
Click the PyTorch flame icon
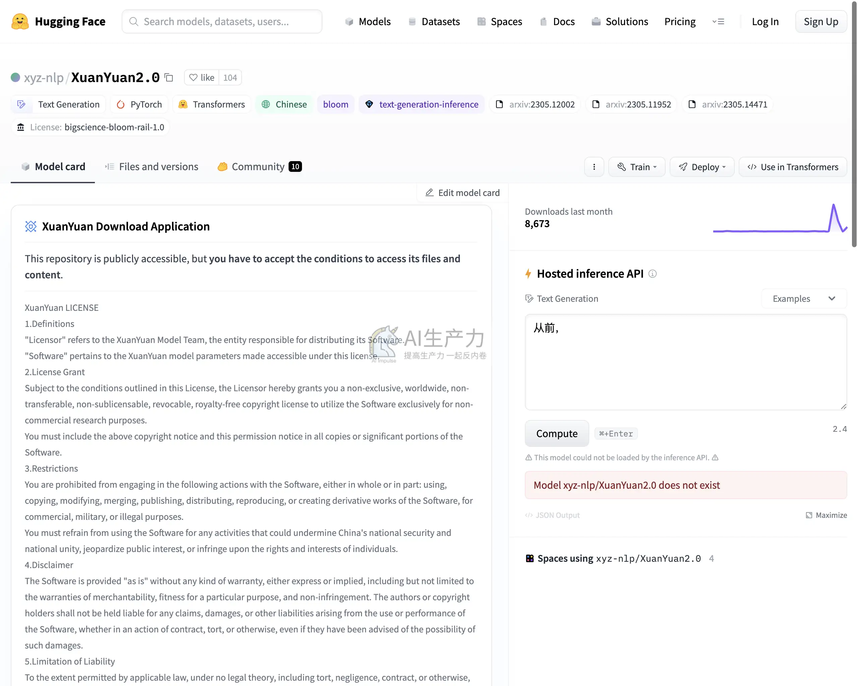click(121, 105)
